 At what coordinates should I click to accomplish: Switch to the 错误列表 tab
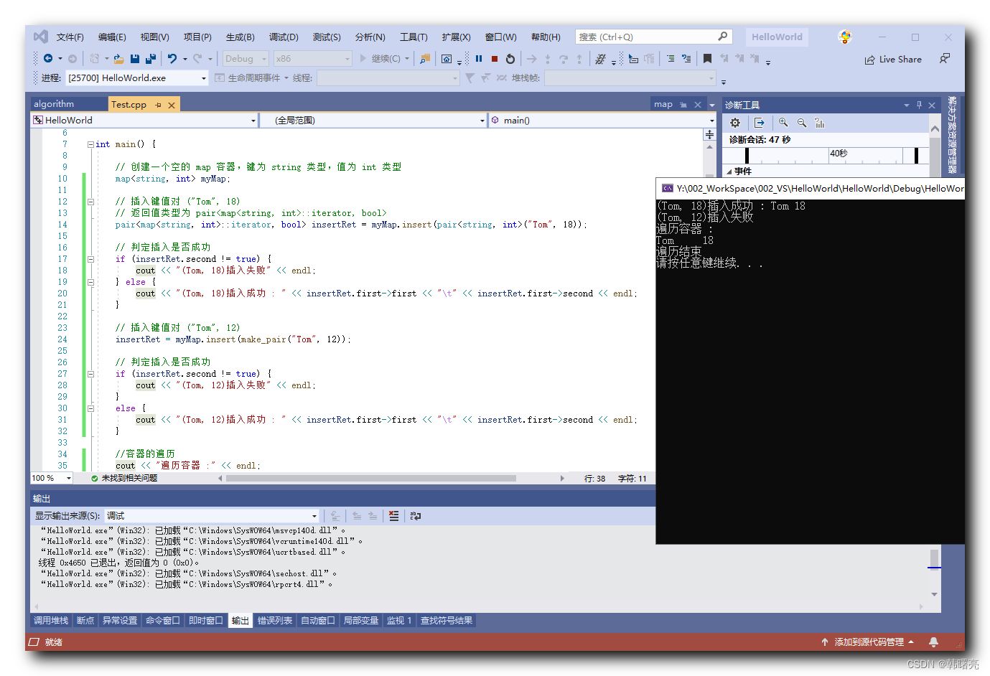[x=275, y=621]
